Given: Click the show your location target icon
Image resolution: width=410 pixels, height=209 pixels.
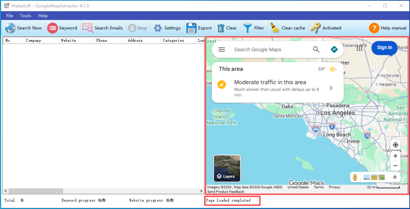Looking at the screenshot, I should click(395, 145).
